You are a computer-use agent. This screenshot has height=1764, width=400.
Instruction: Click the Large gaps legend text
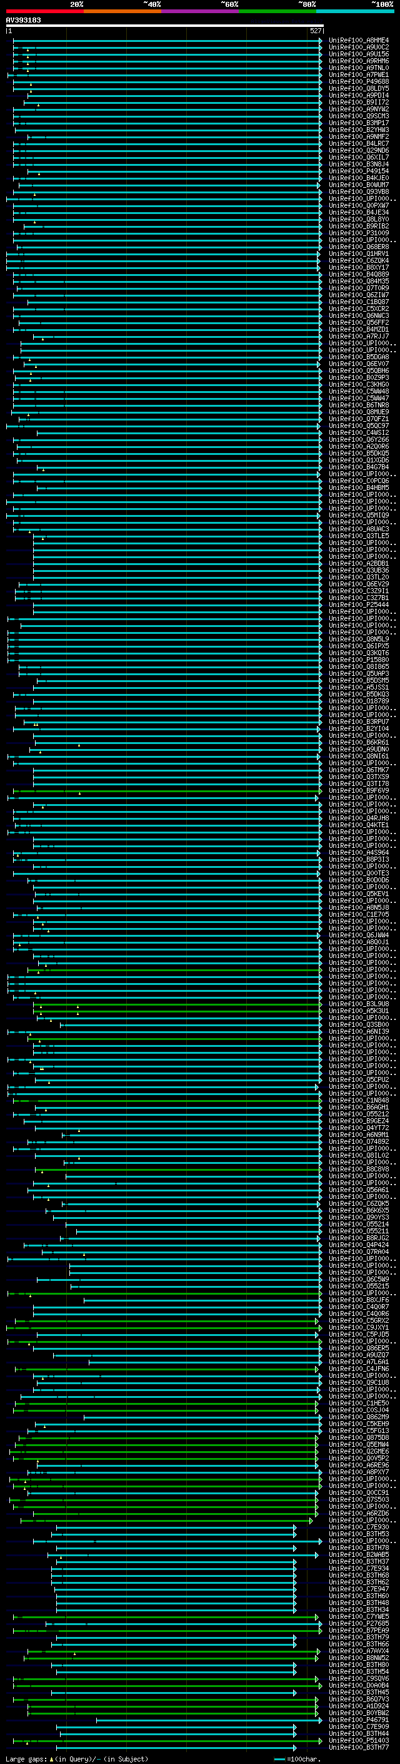point(26,1759)
